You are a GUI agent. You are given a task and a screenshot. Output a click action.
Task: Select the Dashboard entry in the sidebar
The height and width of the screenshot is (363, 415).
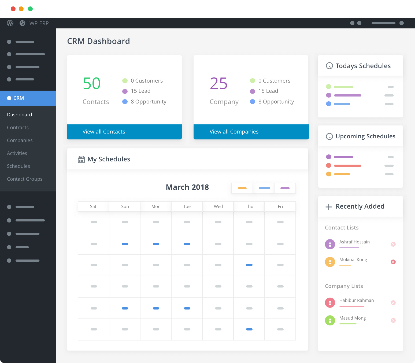[19, 114]
